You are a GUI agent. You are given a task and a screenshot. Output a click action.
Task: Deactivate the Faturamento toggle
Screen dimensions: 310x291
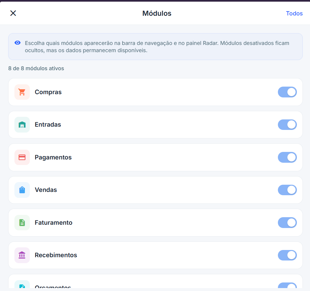tap(287, 223)
